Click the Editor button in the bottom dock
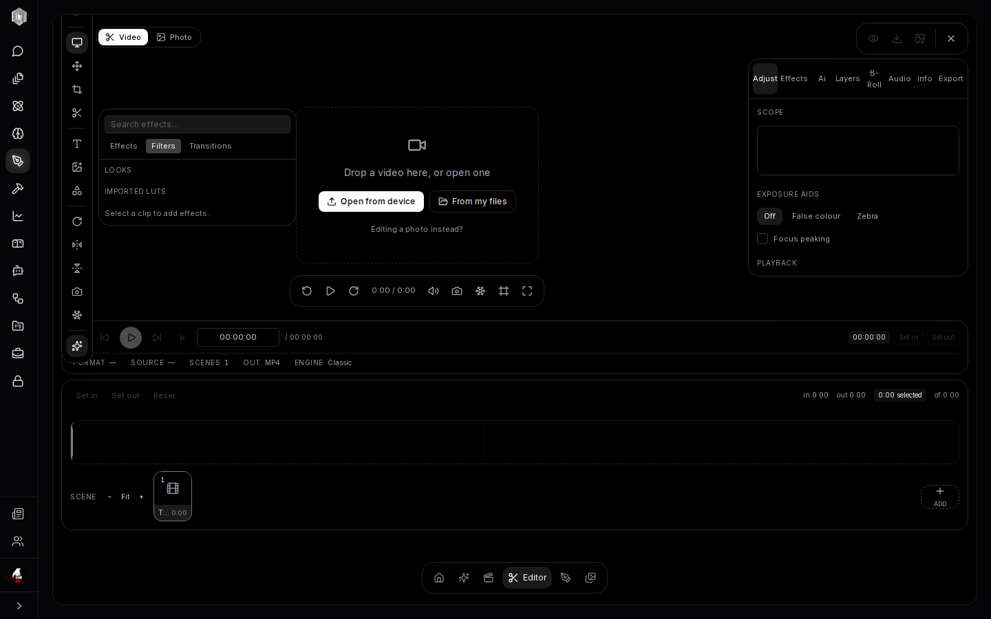This screenshot has width=991, height=619. [527, 578]
